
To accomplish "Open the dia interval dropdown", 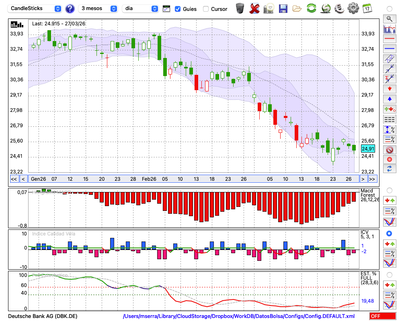I will (x=141, y=8).
